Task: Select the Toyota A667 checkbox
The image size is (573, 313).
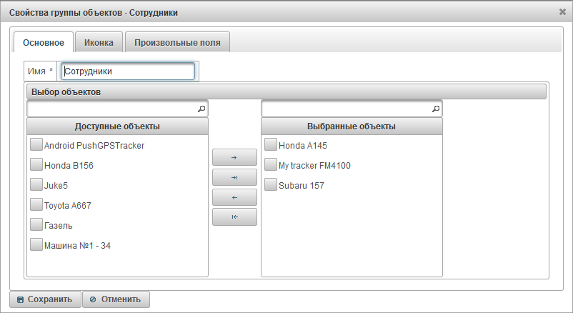Action: (36, 205)
